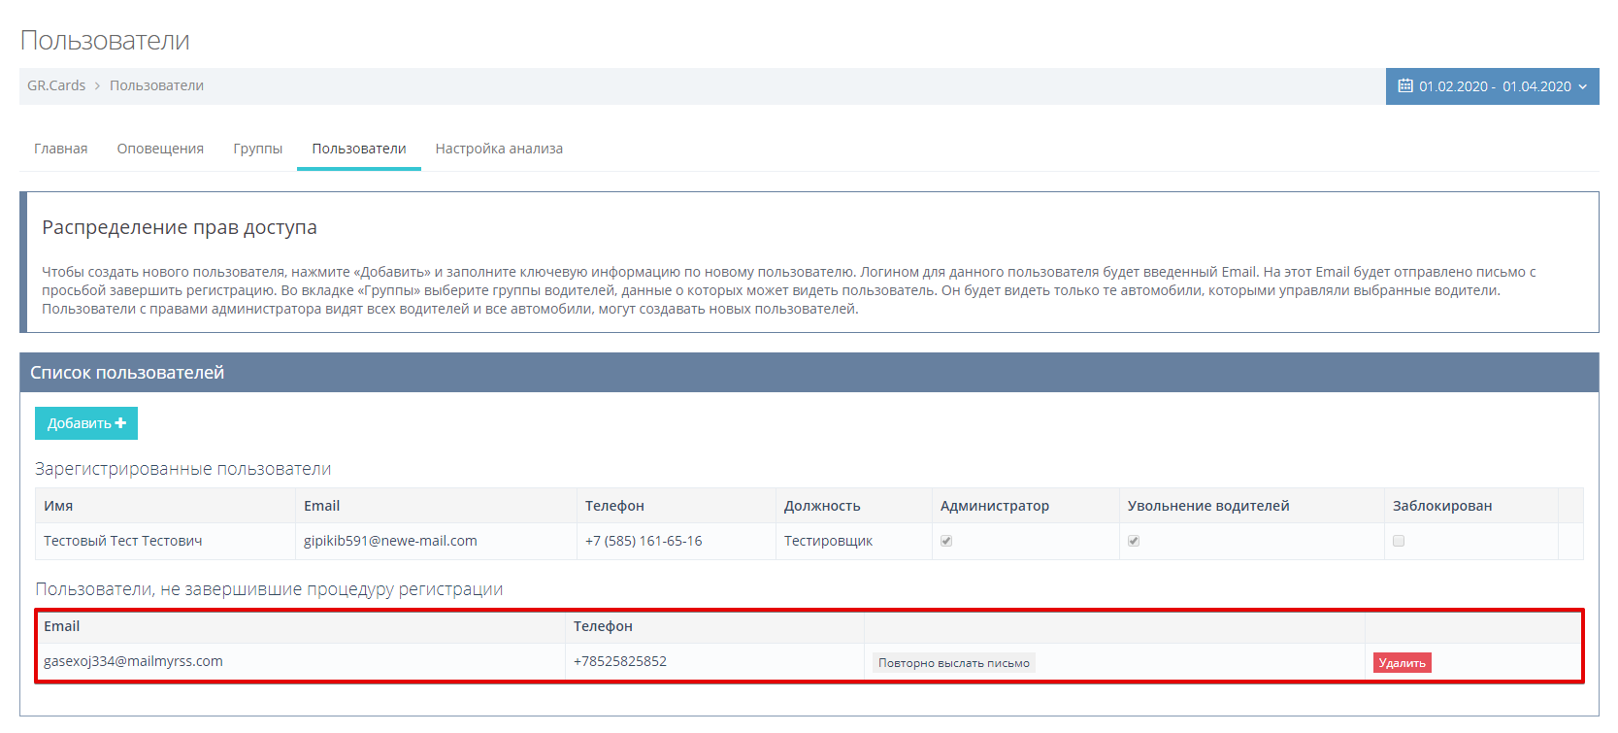The width and height of the screenshot is (1618, 733).
Task: Select the Пользователи tab
Action: pyautogui.click(x=358, y=149)
